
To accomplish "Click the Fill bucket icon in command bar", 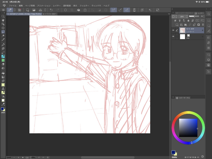I will click(x=79, y=10).
